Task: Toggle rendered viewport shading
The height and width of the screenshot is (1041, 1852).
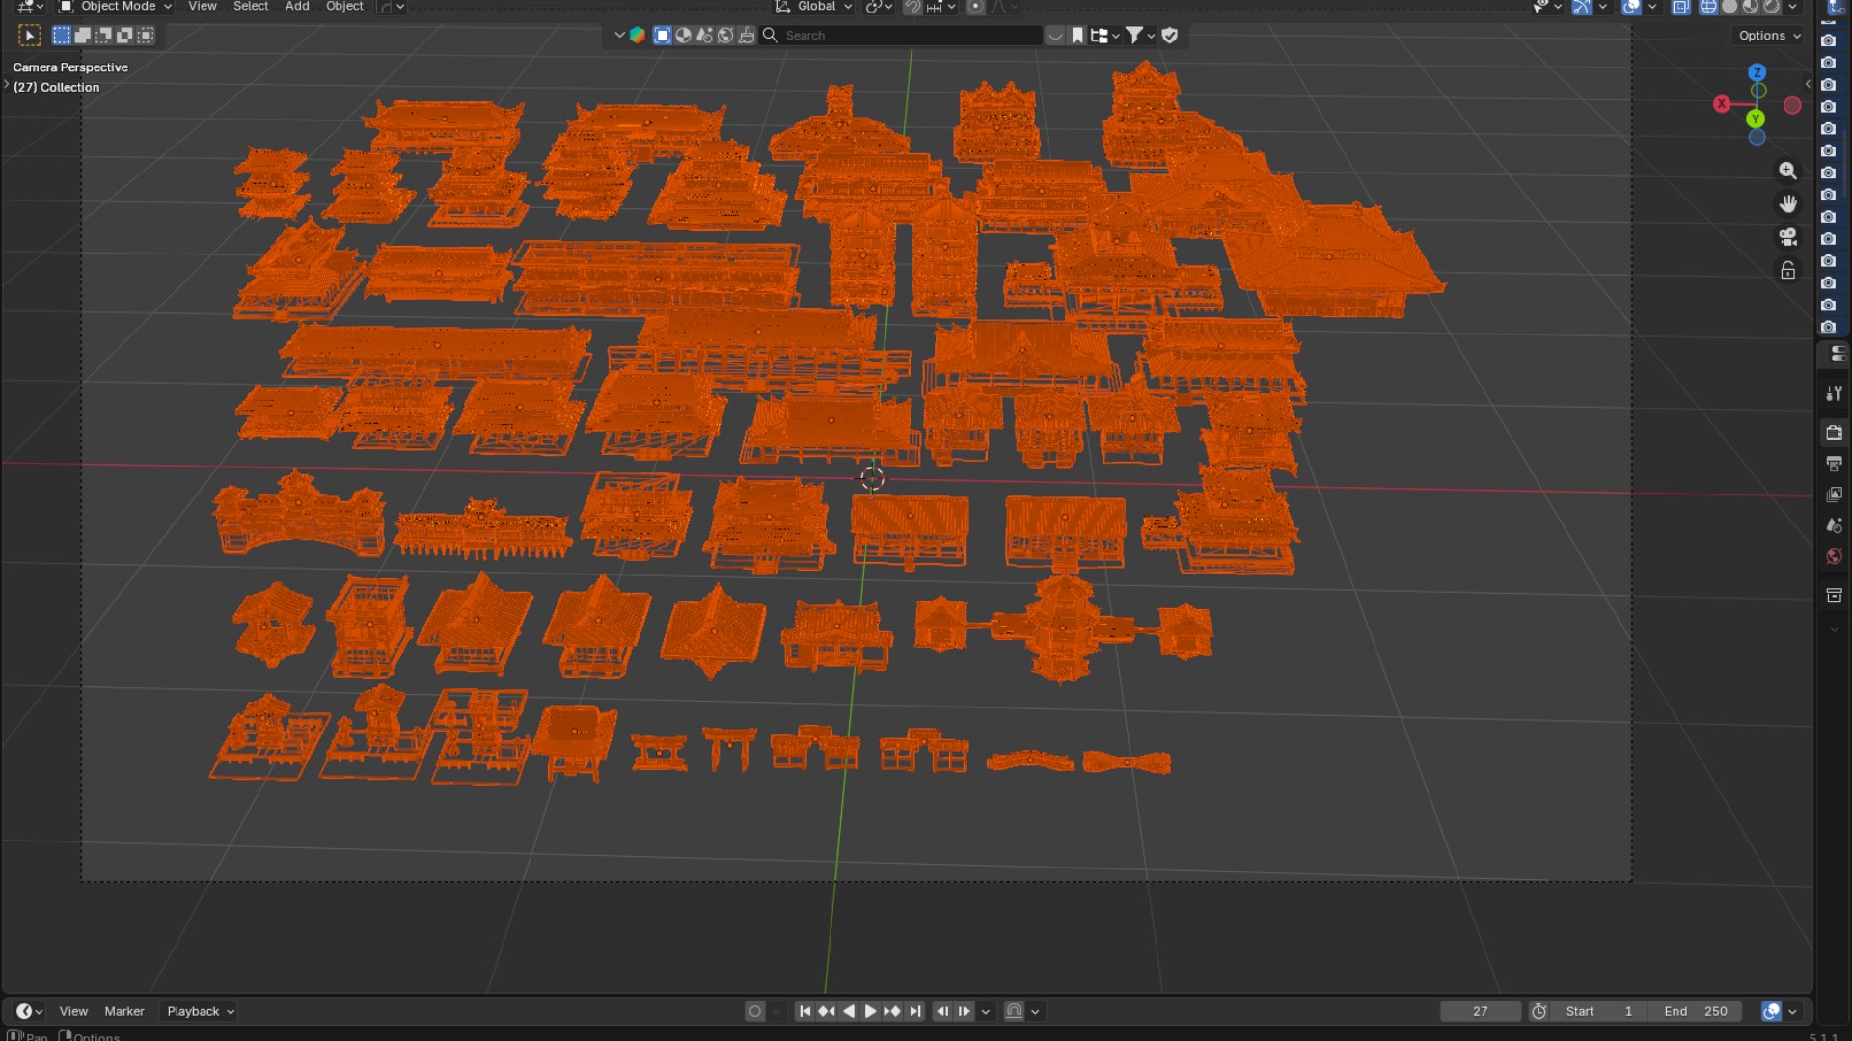Action: click(1772, 7)
